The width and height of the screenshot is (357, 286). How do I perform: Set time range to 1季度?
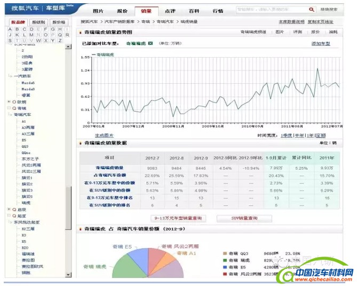click(x=287, y=136)
